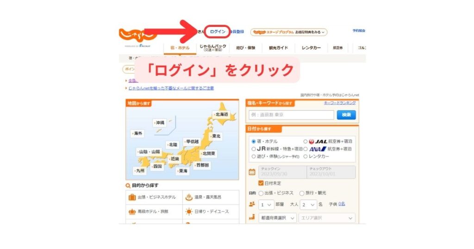Viewport: 474px width, 249px height.
Task: Pick 東海 region on the map
Action: [x=182, y=171]
